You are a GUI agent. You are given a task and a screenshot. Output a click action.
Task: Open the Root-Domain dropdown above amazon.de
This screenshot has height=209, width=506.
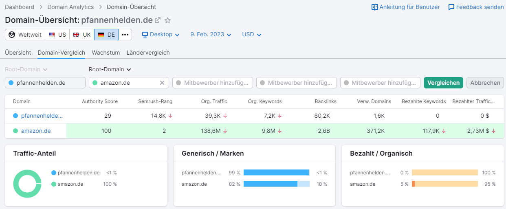110,69
